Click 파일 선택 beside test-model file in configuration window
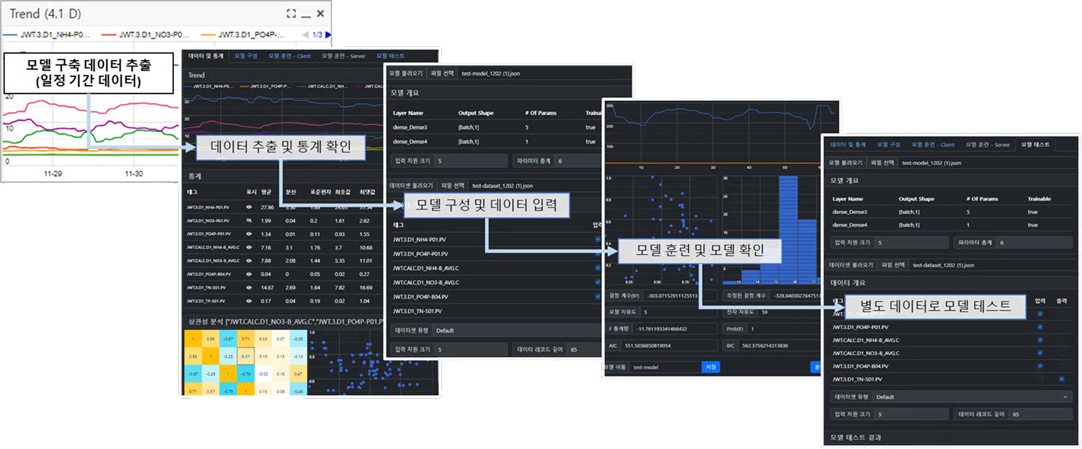 442,73
